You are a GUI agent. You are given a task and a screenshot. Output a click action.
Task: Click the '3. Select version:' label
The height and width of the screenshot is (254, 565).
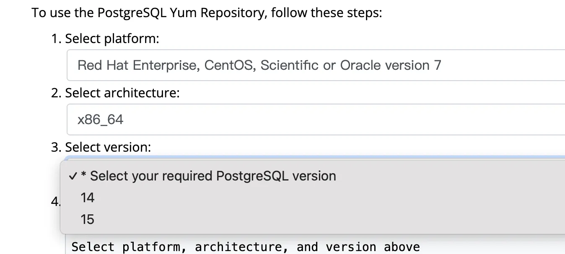coord(101,147)
